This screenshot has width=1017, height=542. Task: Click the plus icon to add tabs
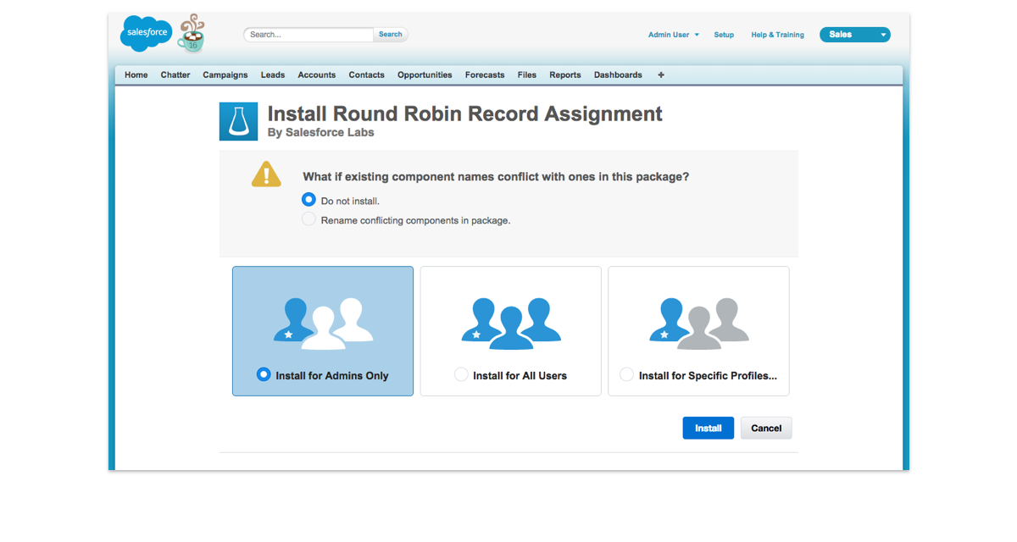661,75
